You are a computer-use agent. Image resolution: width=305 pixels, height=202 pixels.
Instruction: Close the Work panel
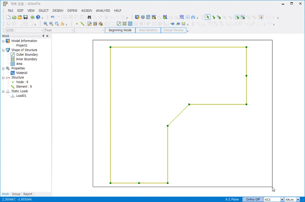[x=47, y=36]
